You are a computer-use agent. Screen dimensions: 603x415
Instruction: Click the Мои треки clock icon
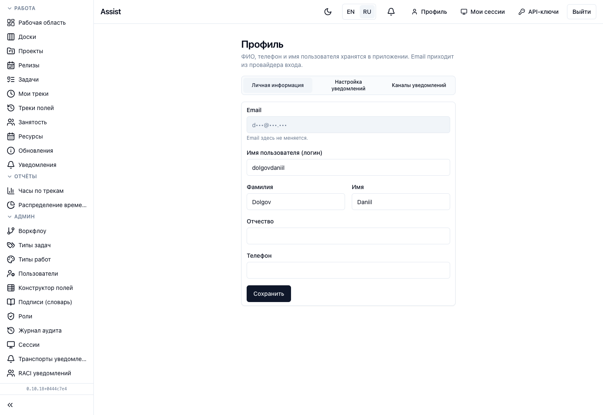coord(11,94)
